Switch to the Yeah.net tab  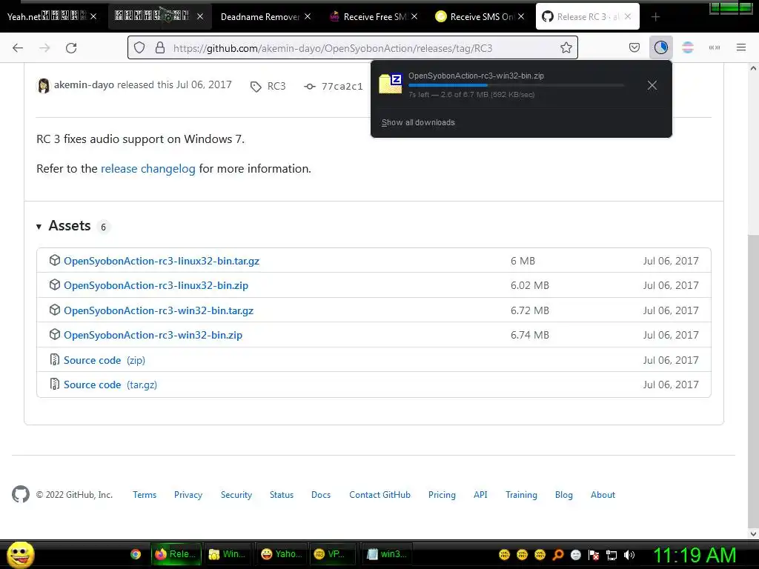46,17
